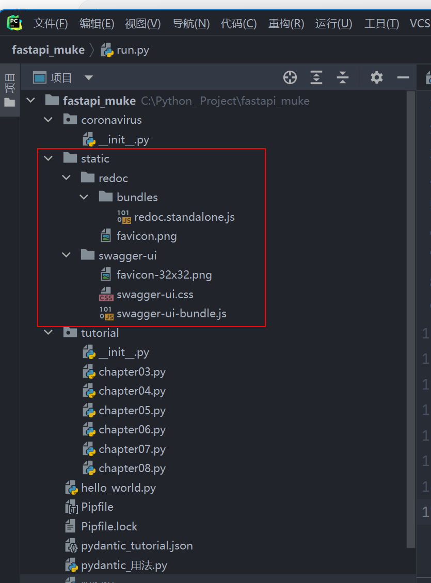The width and height of the screenshot is (431, 583).
Task: Open the 导航(N) menu
Action: click(191, 24)
